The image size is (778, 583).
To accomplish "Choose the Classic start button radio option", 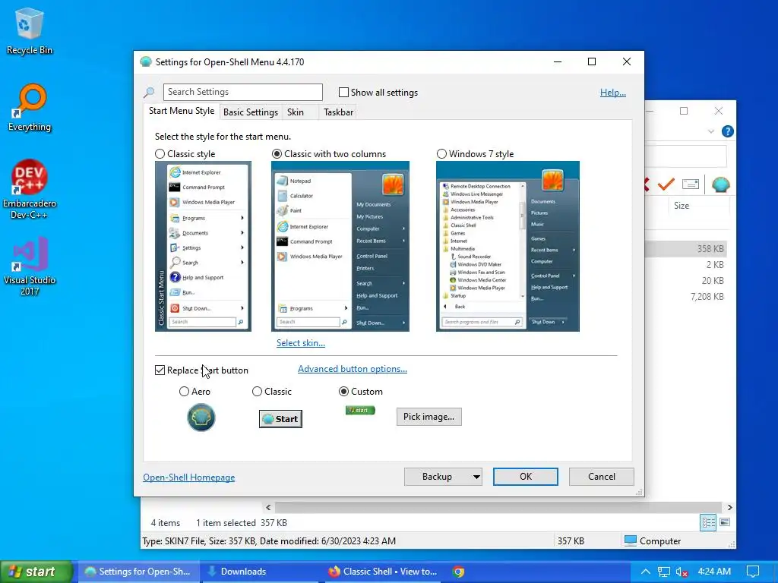I will [257, 392].
